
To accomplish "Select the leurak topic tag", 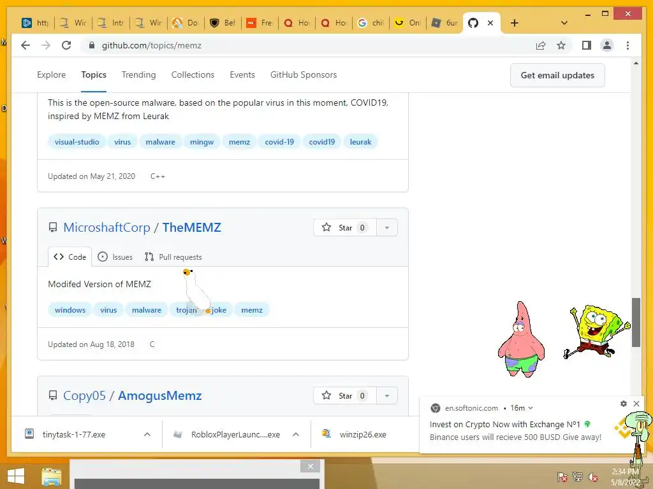I will [x=360, y=142].
